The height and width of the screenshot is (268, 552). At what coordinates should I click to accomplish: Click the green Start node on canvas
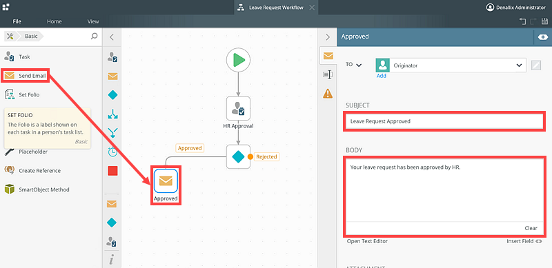[x=238, y=60]
